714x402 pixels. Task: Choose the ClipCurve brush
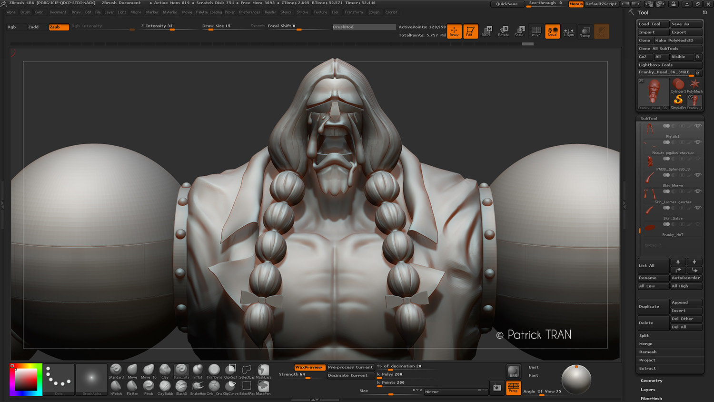[x=230, y=388]
